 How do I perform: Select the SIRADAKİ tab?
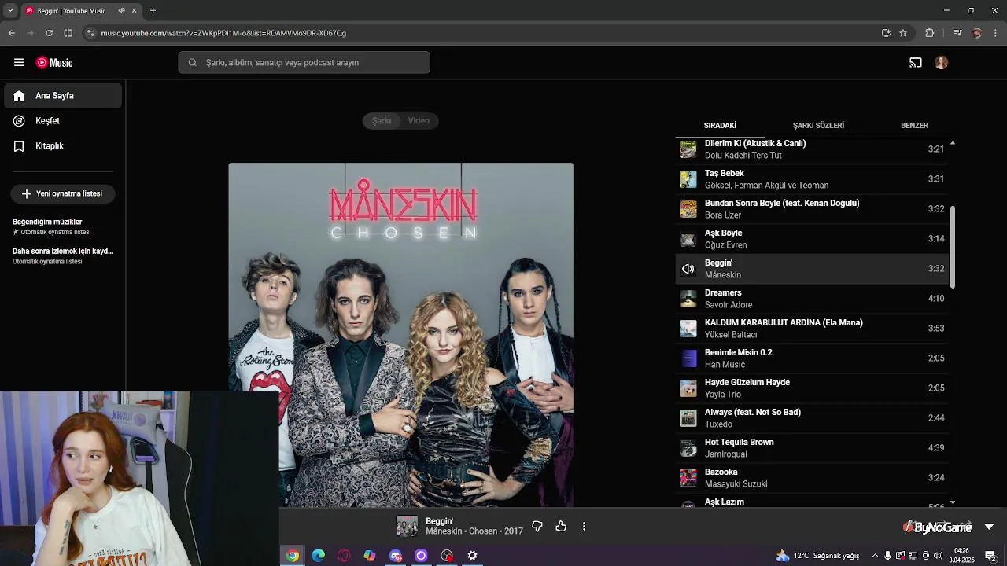tap(720, 125)
